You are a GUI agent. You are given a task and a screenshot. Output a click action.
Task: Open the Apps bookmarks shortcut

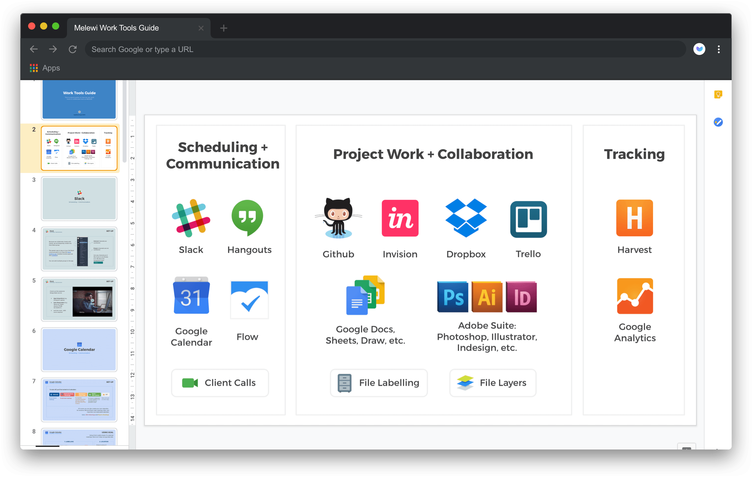click(x=45, y=68)
